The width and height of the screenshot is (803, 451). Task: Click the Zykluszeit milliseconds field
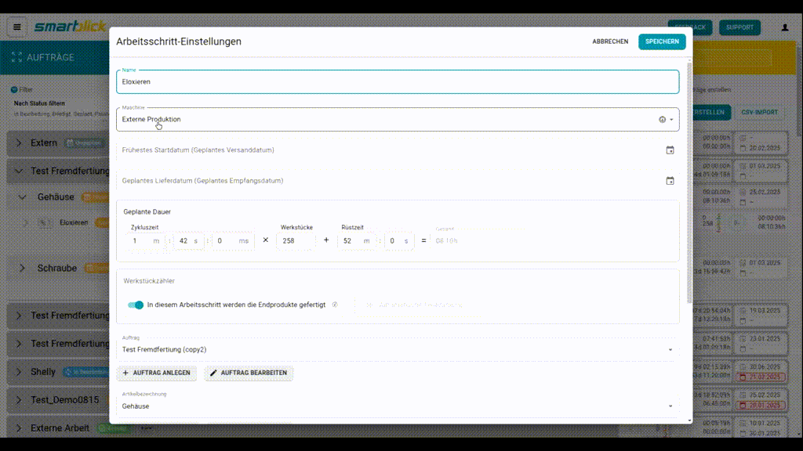(232, 241)
